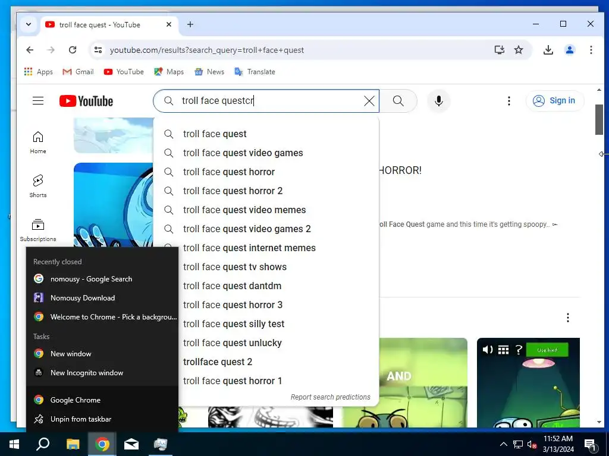Click the install app icon in address bar
Screen dimensions: 609x456
500,50
